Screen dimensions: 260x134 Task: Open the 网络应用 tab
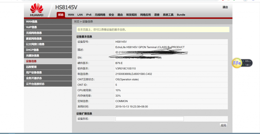pyautogui.click(x=145, y=15)
